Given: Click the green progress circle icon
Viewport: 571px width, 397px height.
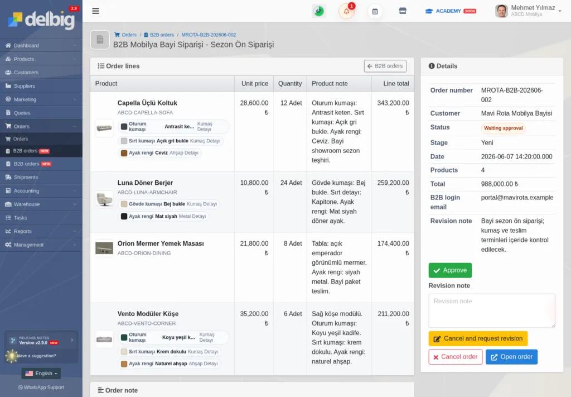Looking at the screenshot, I should point(318,11).
